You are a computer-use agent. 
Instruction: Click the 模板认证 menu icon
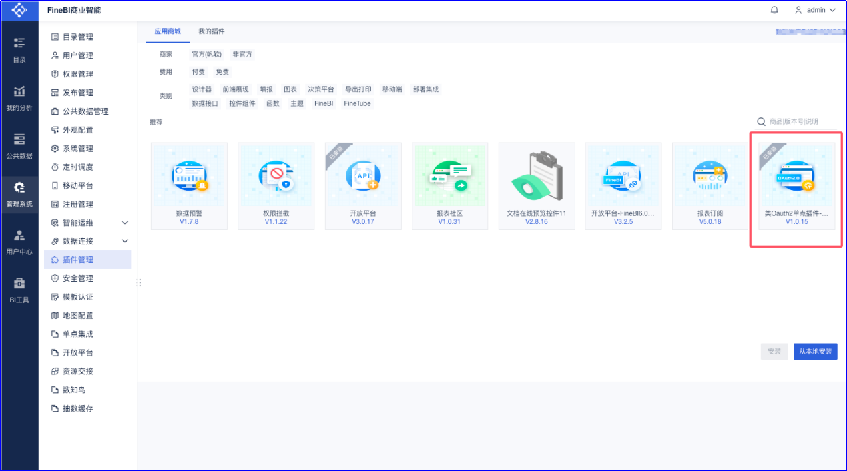click(x=55, y=297)
